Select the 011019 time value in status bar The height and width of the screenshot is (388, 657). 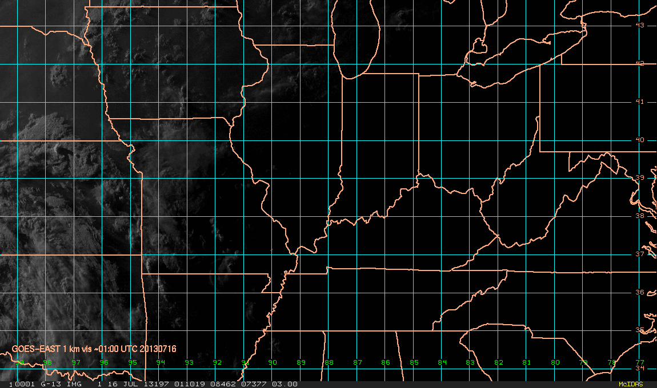point(190,384)
